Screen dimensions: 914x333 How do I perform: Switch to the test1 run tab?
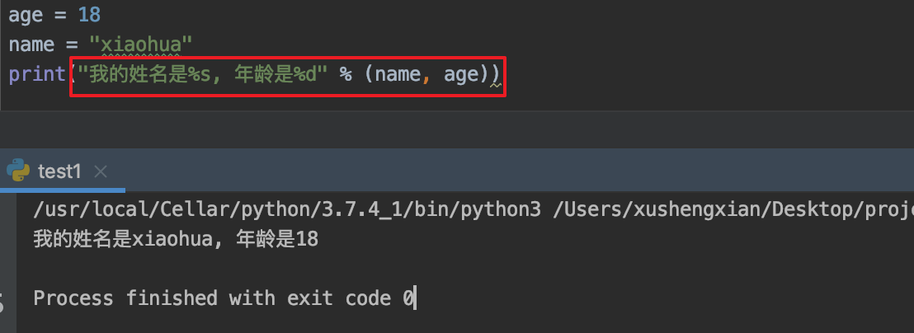[59, 171]
